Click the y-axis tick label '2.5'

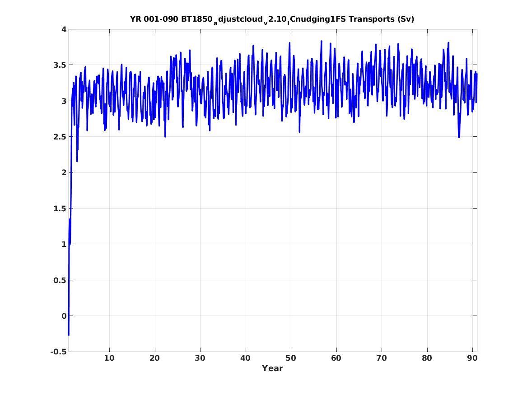60,137
